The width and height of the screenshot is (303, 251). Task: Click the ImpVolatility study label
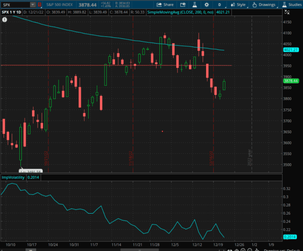(13, 177)
